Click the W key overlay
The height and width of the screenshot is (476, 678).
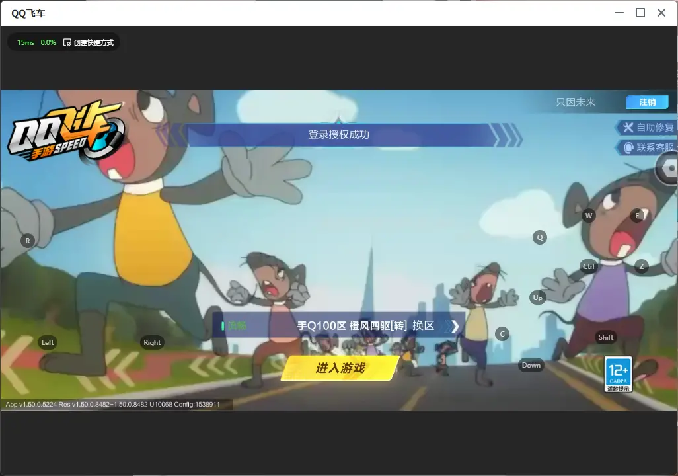tap(589, 216)
